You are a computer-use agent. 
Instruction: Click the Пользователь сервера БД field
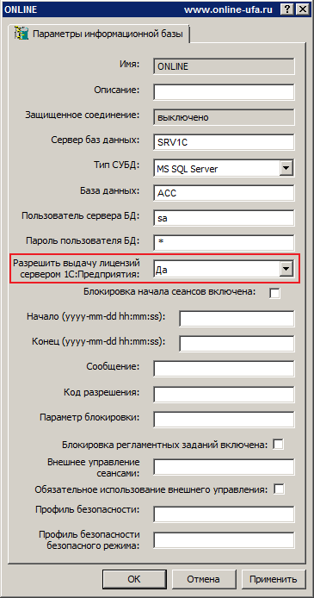pyautogui.click(x=224, y=218)
